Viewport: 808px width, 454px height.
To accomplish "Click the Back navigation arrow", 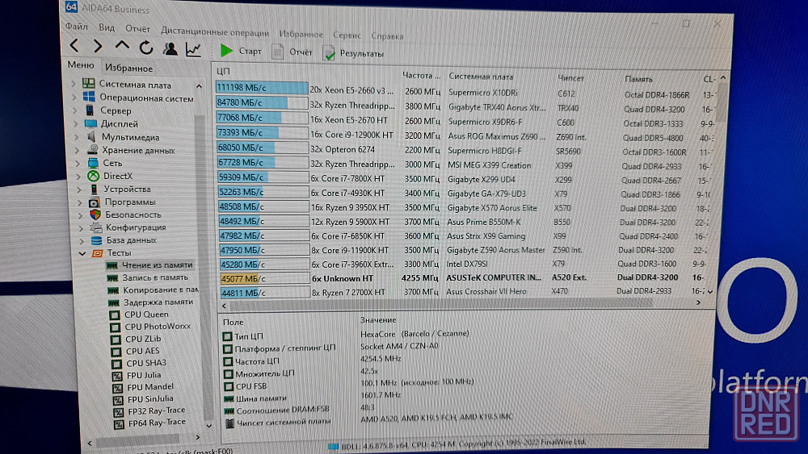I will (x=74, y=47).
